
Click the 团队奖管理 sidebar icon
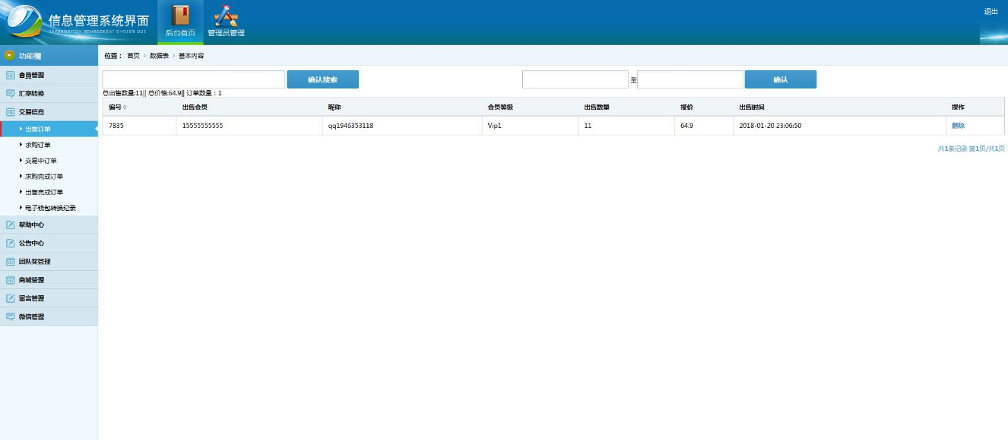pyautogui.click(x=10, y=261)
